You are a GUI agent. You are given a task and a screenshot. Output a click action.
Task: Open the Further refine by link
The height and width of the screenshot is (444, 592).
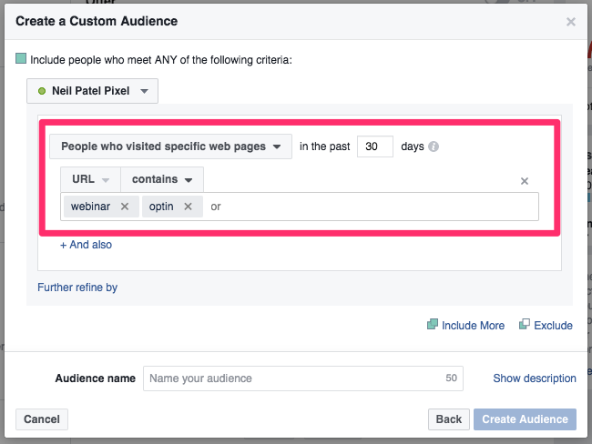pyautogui.click(x=77, y=288)
